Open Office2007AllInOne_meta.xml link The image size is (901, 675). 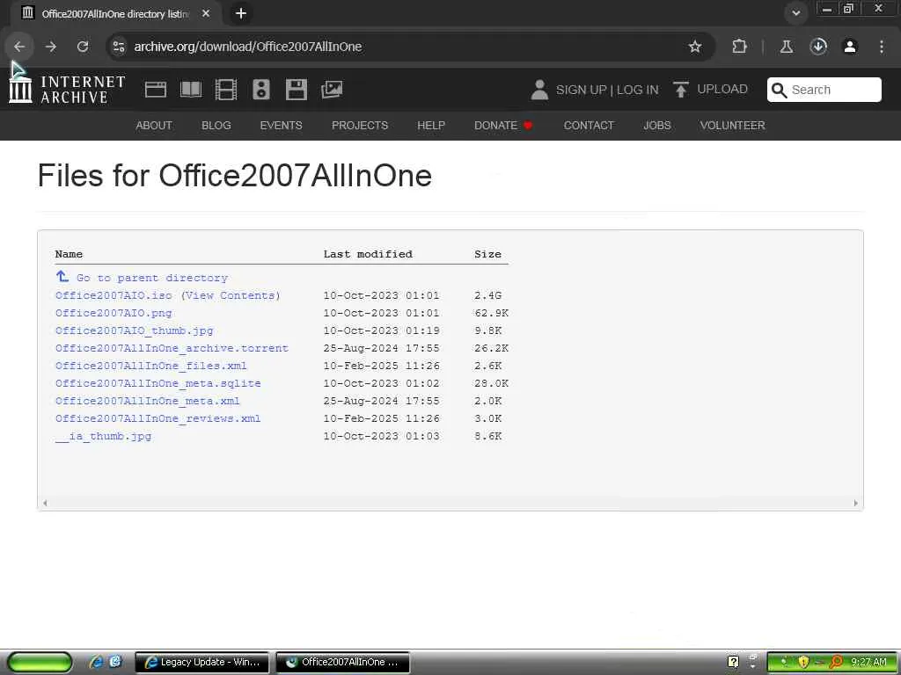[x=147, y=401]
